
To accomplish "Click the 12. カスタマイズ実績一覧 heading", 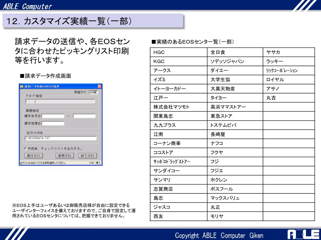I will click(69, 21).
